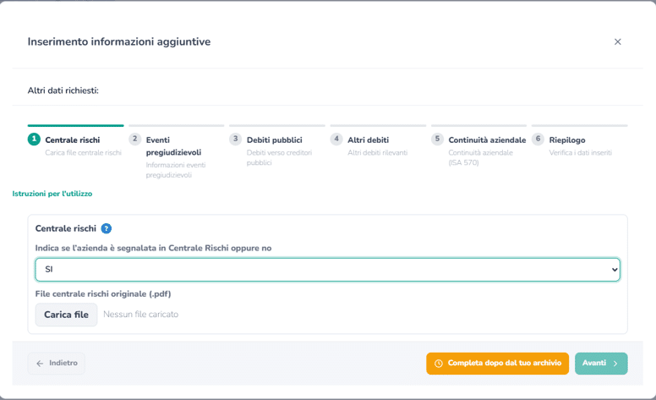Go to the Eventi pregiudizievoli step
This screenshot has height=400, width=656.
pos(173,146)
